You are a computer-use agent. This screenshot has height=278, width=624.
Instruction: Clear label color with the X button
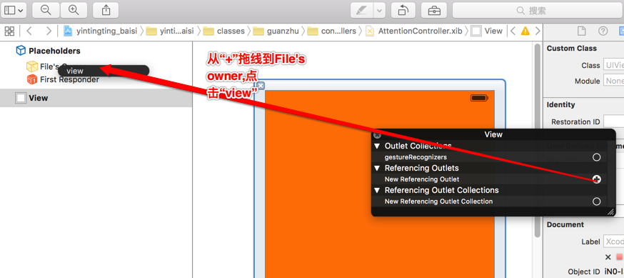point(608,257)
